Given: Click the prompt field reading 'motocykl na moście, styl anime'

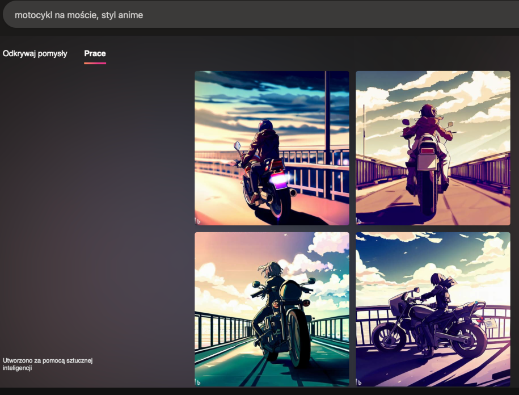Looking at the screenshot, I should [261, 15].
